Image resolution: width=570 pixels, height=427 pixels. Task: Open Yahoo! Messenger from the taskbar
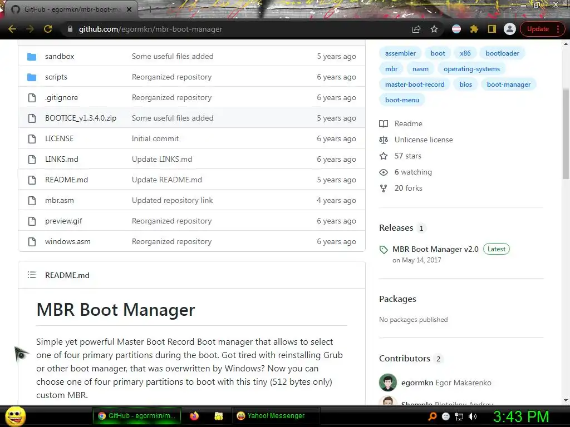[276, 416]
